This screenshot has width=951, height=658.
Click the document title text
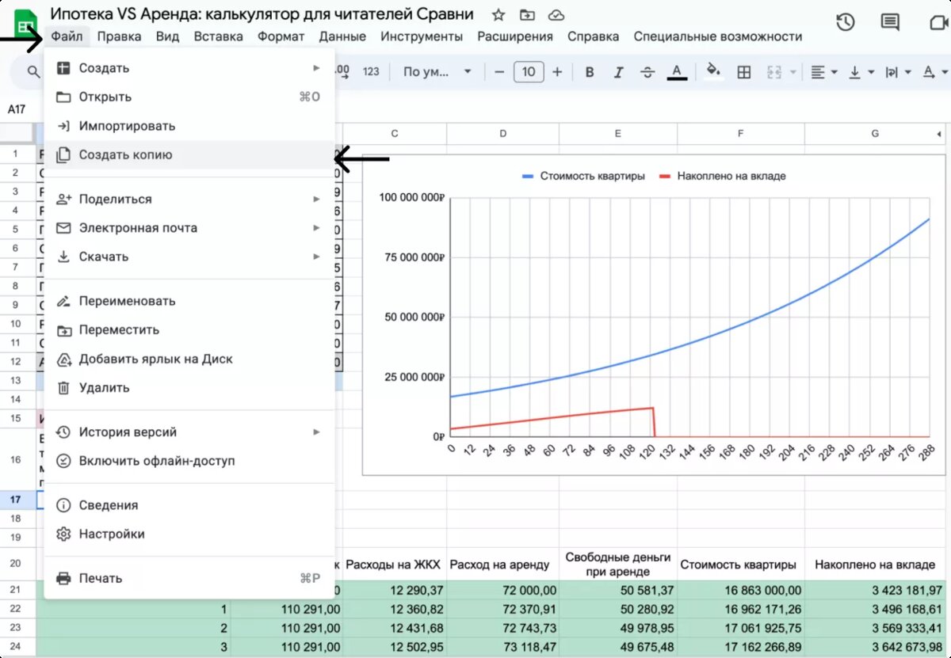pyautogui.click(x=262, y=14)
